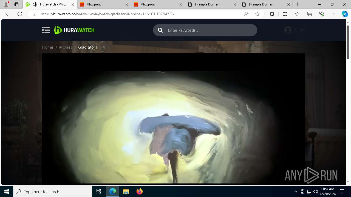
Task: Switch to first Example Domain tab
Action: [x=212, y=4]
